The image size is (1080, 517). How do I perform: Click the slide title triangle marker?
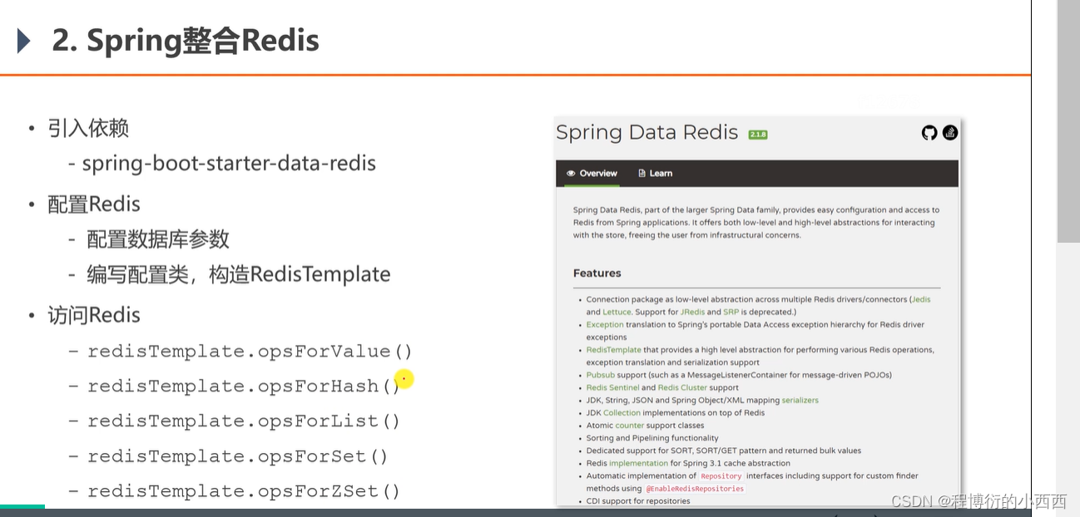[24, 41]
